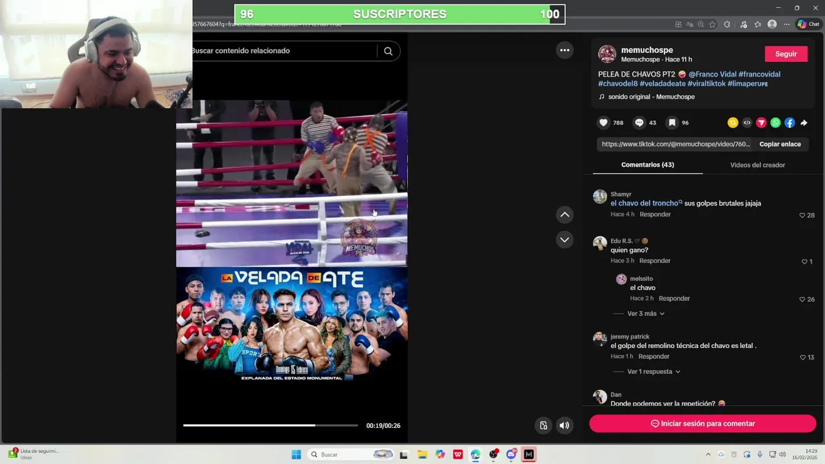Switch to Videos del creador tab

click(757, 165)
